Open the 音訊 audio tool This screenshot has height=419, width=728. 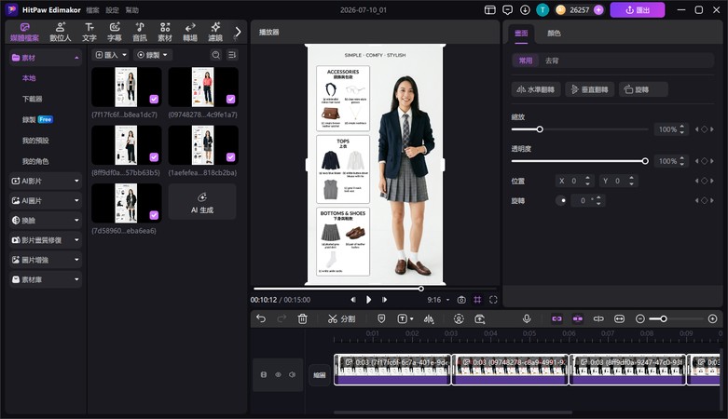click(140, 32)
